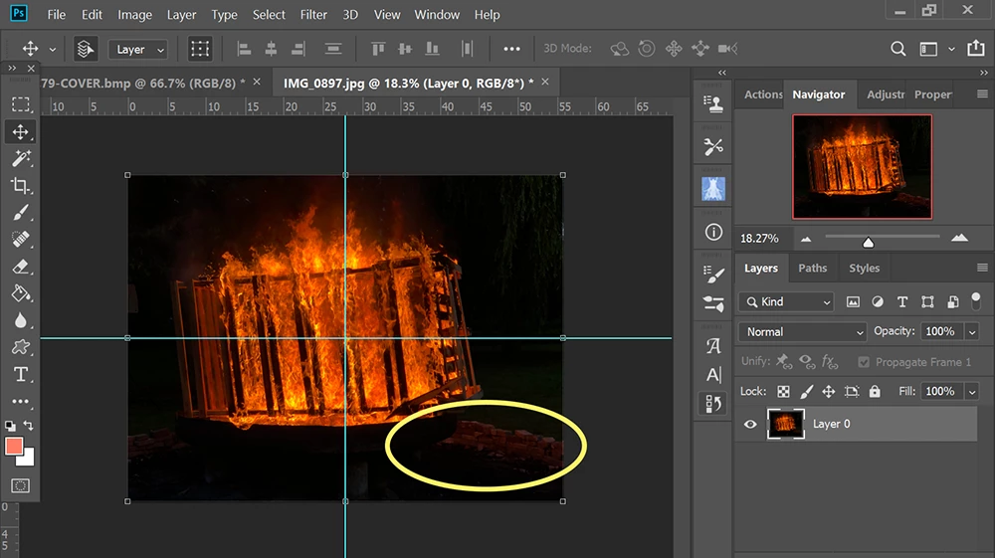
Task: Select the Brush tool
Action: (20, 213)
